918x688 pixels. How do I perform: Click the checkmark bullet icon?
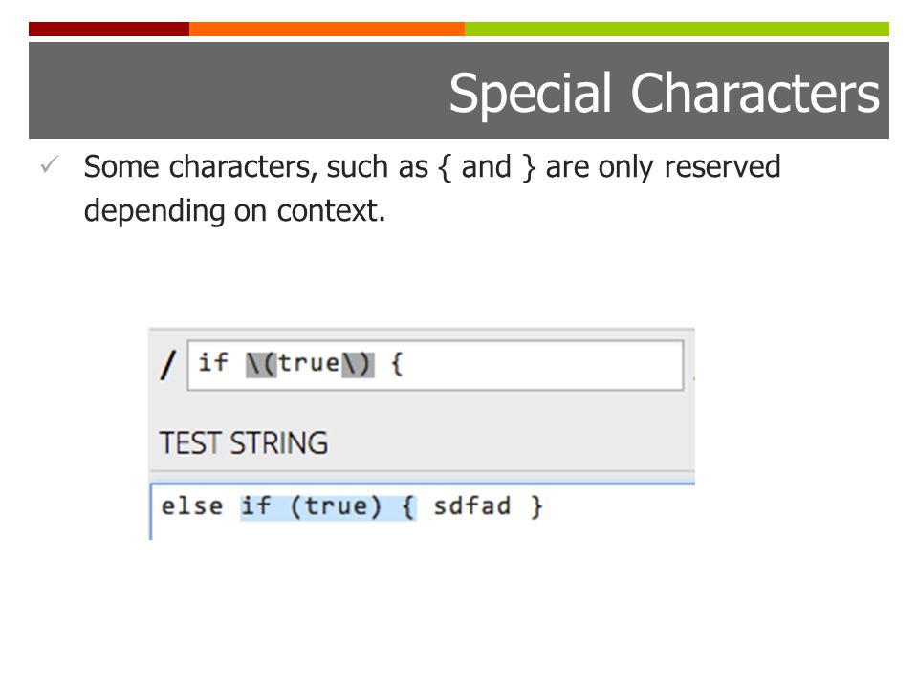pyautogui.click(x=49, y=164)
